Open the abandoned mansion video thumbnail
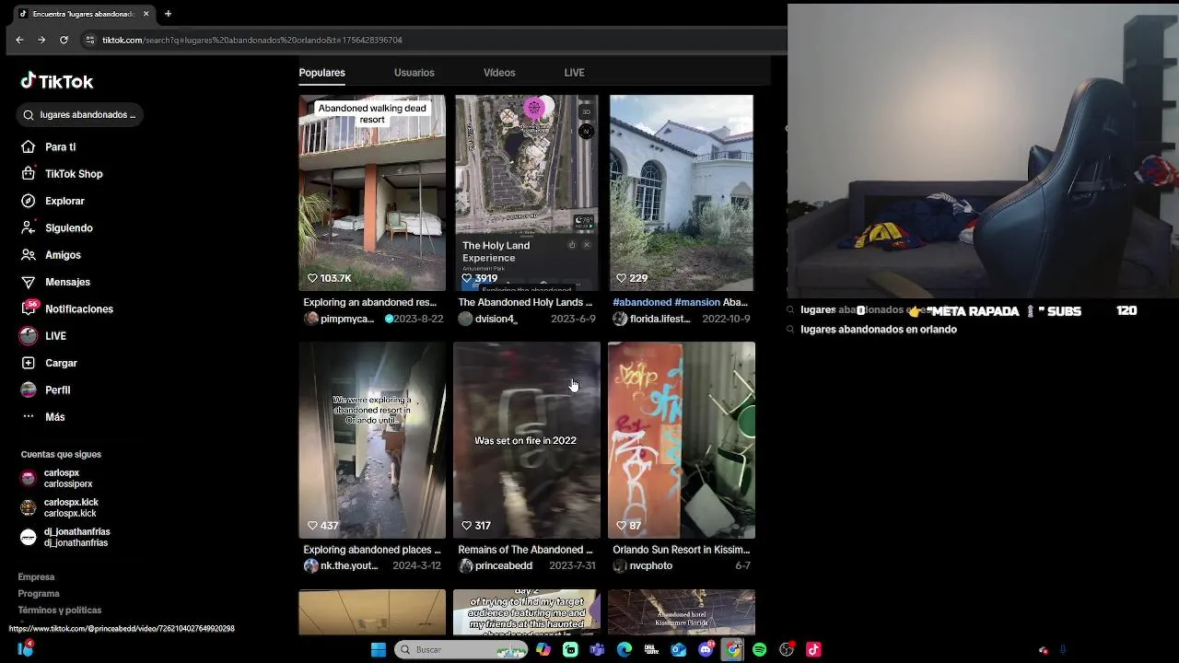The height and width of the screenshot is (663, 1179). [x=681, y=193]
